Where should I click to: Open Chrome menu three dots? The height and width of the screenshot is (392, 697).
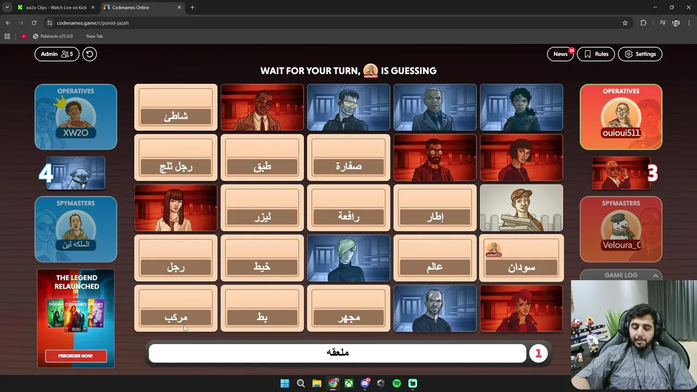[689, 23]
